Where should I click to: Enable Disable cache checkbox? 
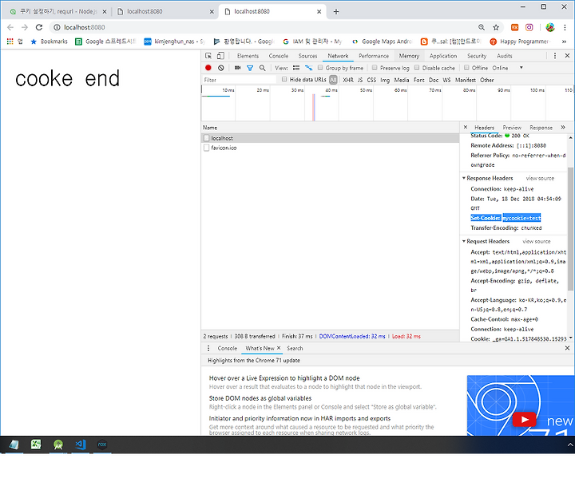pos(417,67)
